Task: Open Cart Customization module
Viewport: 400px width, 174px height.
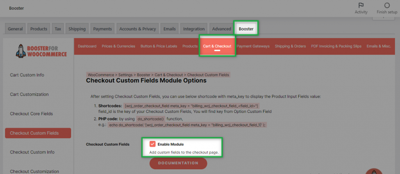Action: click(29, 94)
